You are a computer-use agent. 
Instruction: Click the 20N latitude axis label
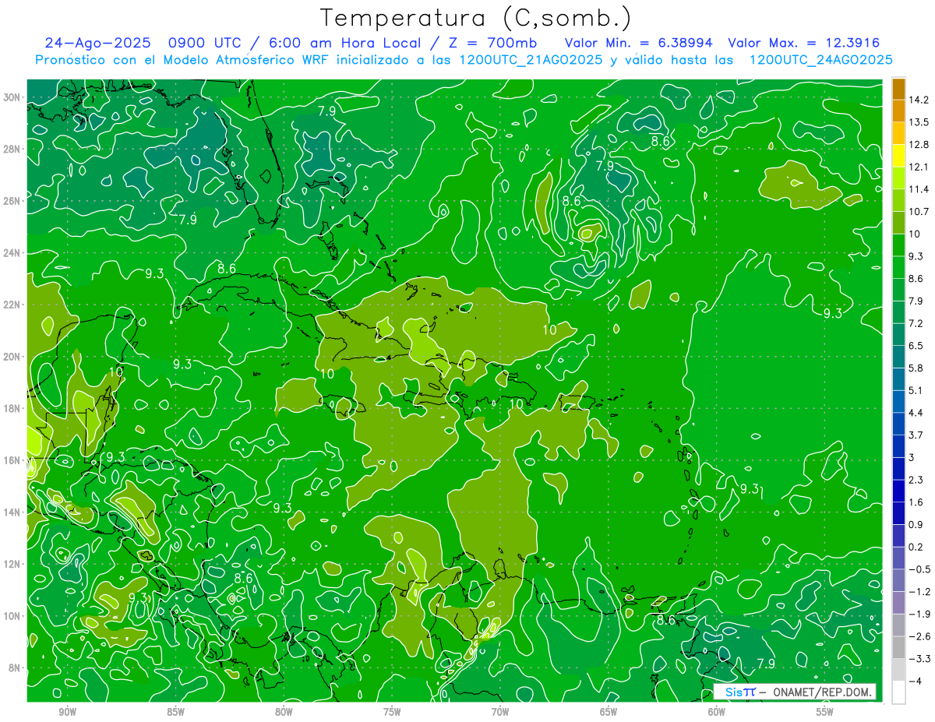(12, 357)
